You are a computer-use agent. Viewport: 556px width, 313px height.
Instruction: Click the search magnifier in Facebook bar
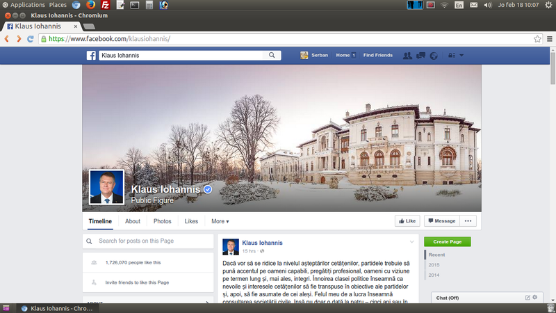click(272, 56)
